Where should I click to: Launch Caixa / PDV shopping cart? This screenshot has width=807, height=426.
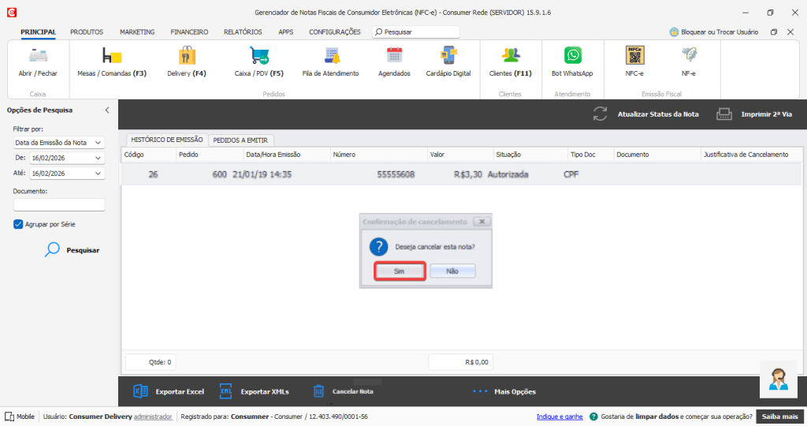259,56
